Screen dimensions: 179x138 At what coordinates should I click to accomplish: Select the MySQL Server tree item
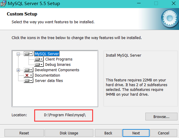point(47,54)
